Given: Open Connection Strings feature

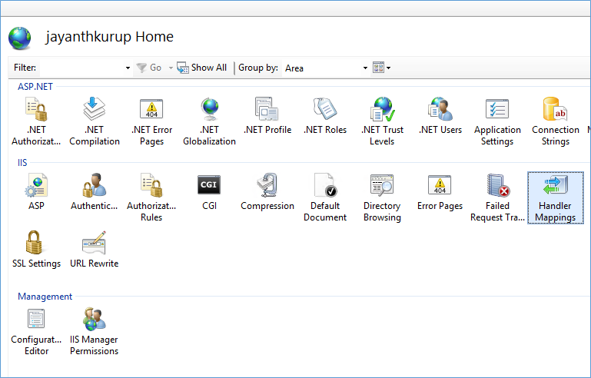Looking at the screenshot, I should [555, 121].
